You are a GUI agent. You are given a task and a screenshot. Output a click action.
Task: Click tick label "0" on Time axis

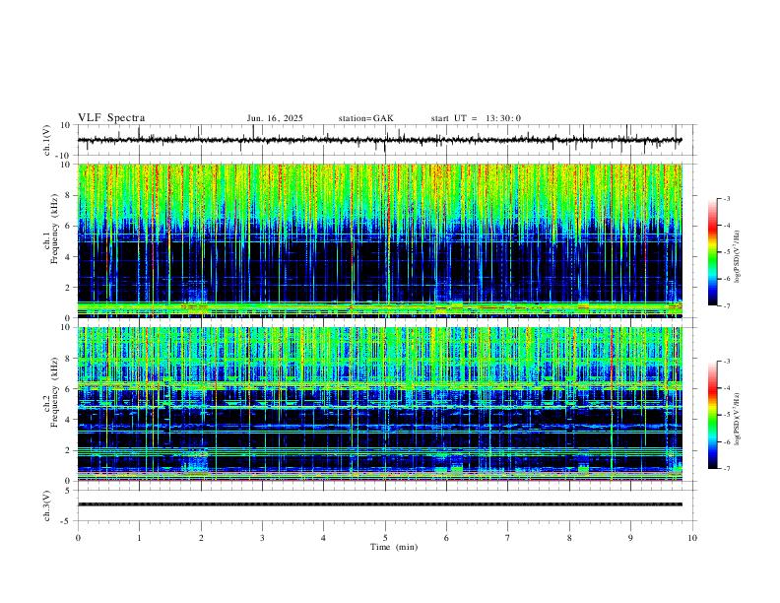pos(78,538)
